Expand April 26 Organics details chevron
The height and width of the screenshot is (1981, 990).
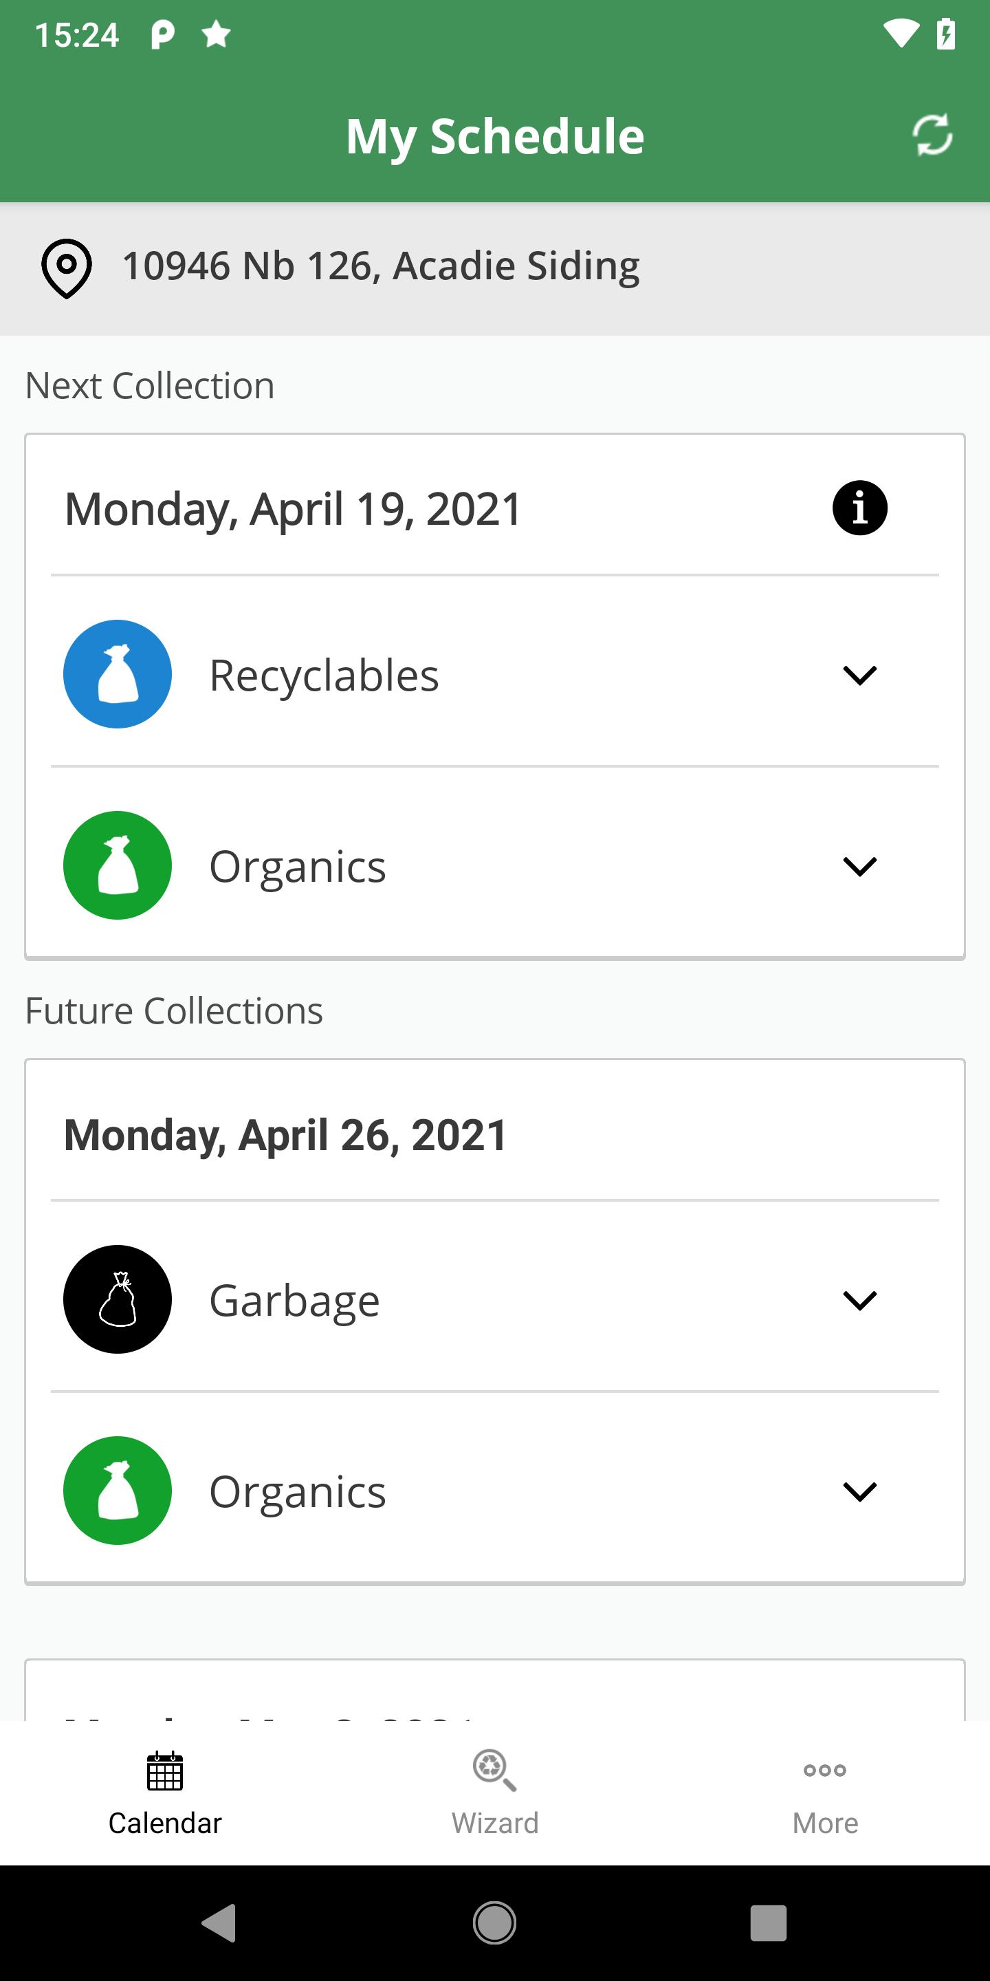coord(859,1492)
